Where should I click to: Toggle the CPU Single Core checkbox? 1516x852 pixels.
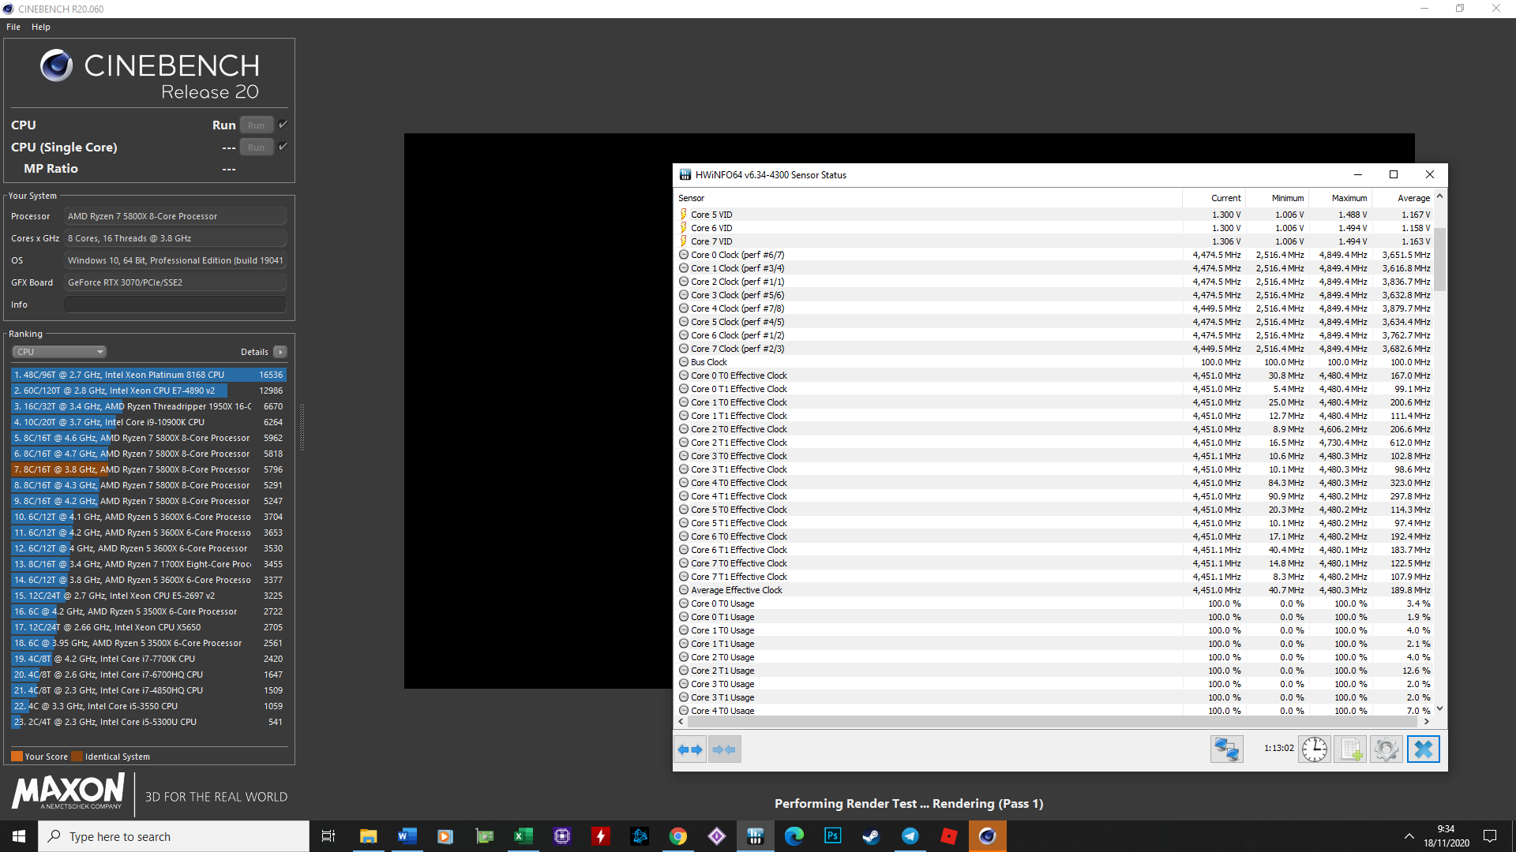click(283, 147)
